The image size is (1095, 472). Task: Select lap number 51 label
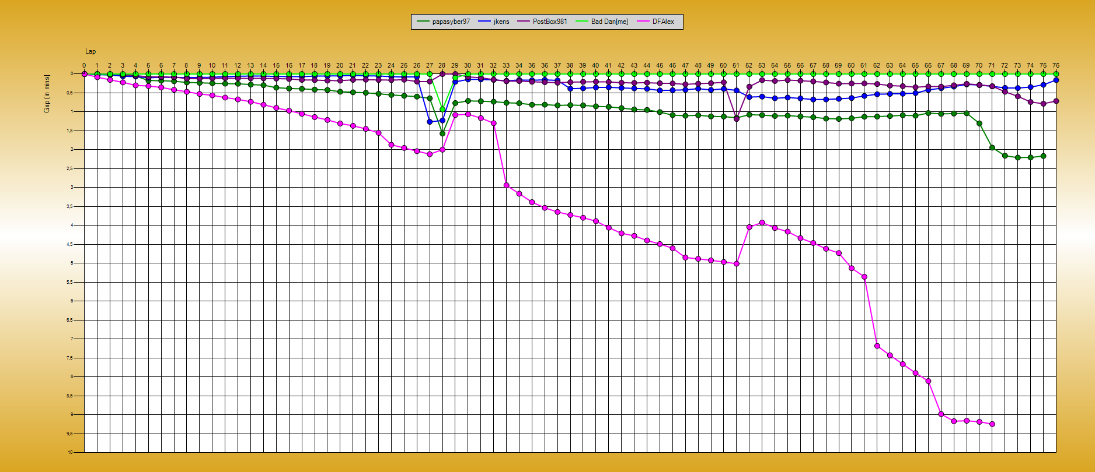736,66
